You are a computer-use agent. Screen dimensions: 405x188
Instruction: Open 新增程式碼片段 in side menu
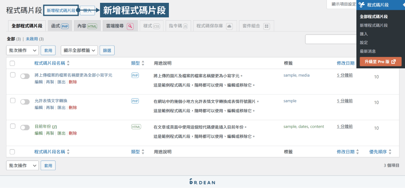pos(374,25)
